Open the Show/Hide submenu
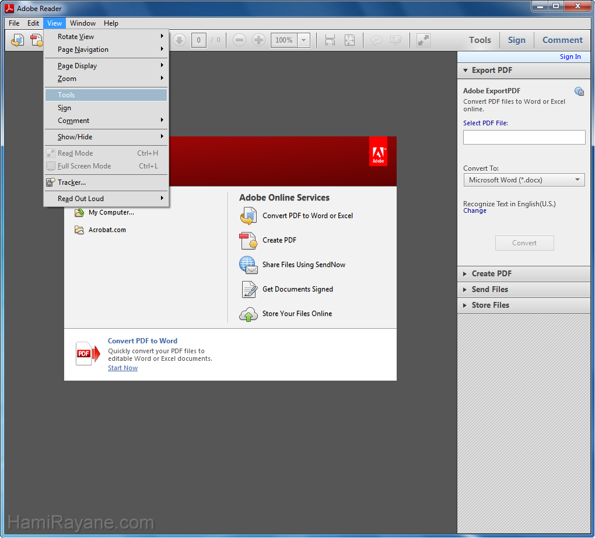 click(106, 137)
